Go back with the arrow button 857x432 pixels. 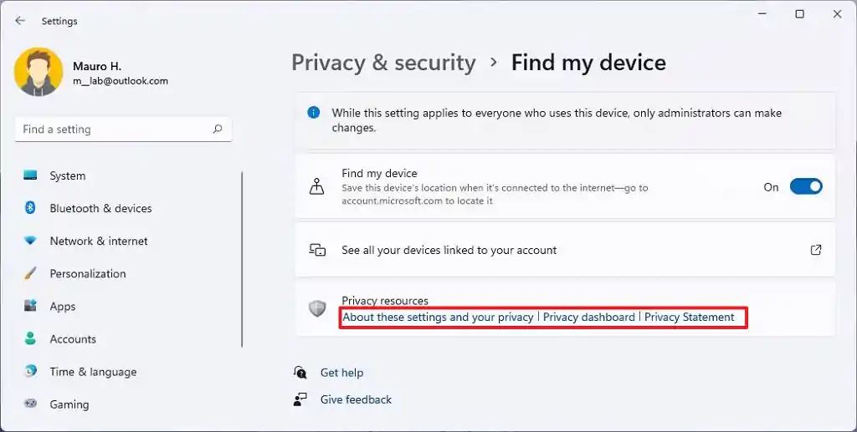pos(20,21)
